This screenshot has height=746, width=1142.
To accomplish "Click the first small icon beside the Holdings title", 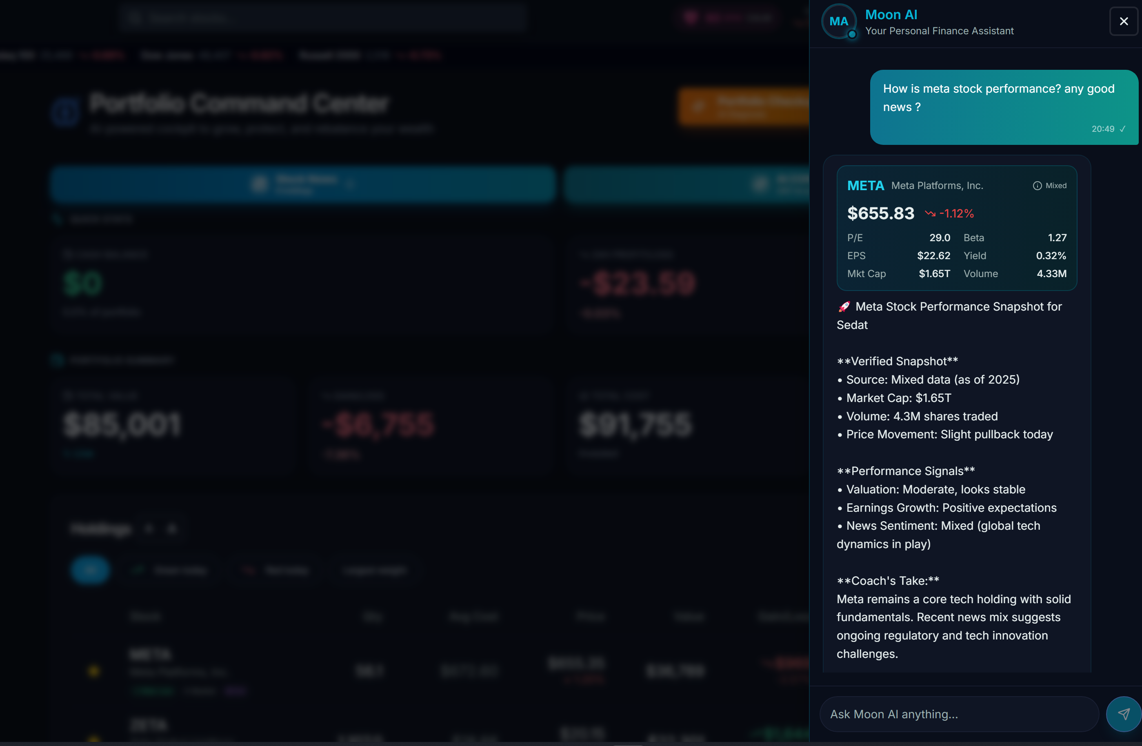I will point(149,528).
